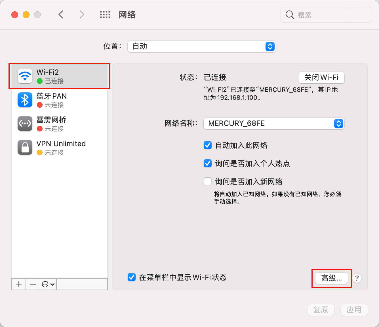Select Wi-Fi2 service icon

coord(25,76)
